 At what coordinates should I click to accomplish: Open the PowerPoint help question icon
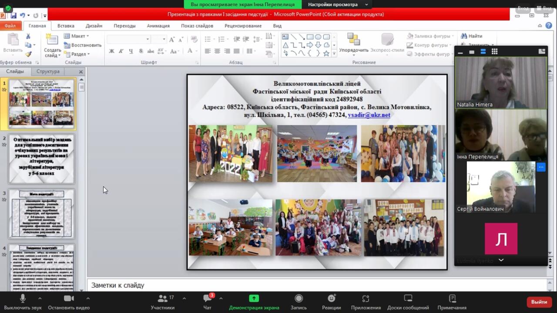549,26
